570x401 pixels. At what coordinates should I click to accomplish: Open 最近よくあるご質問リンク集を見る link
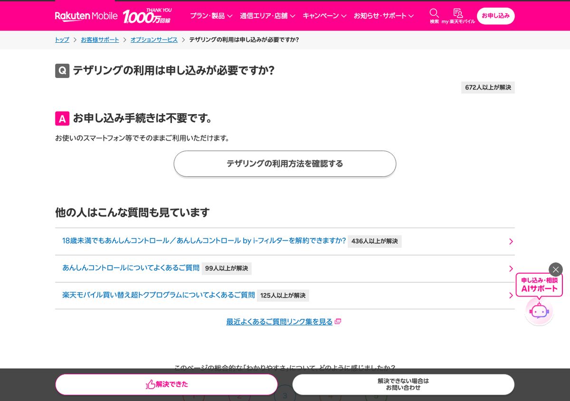(279, 322)
